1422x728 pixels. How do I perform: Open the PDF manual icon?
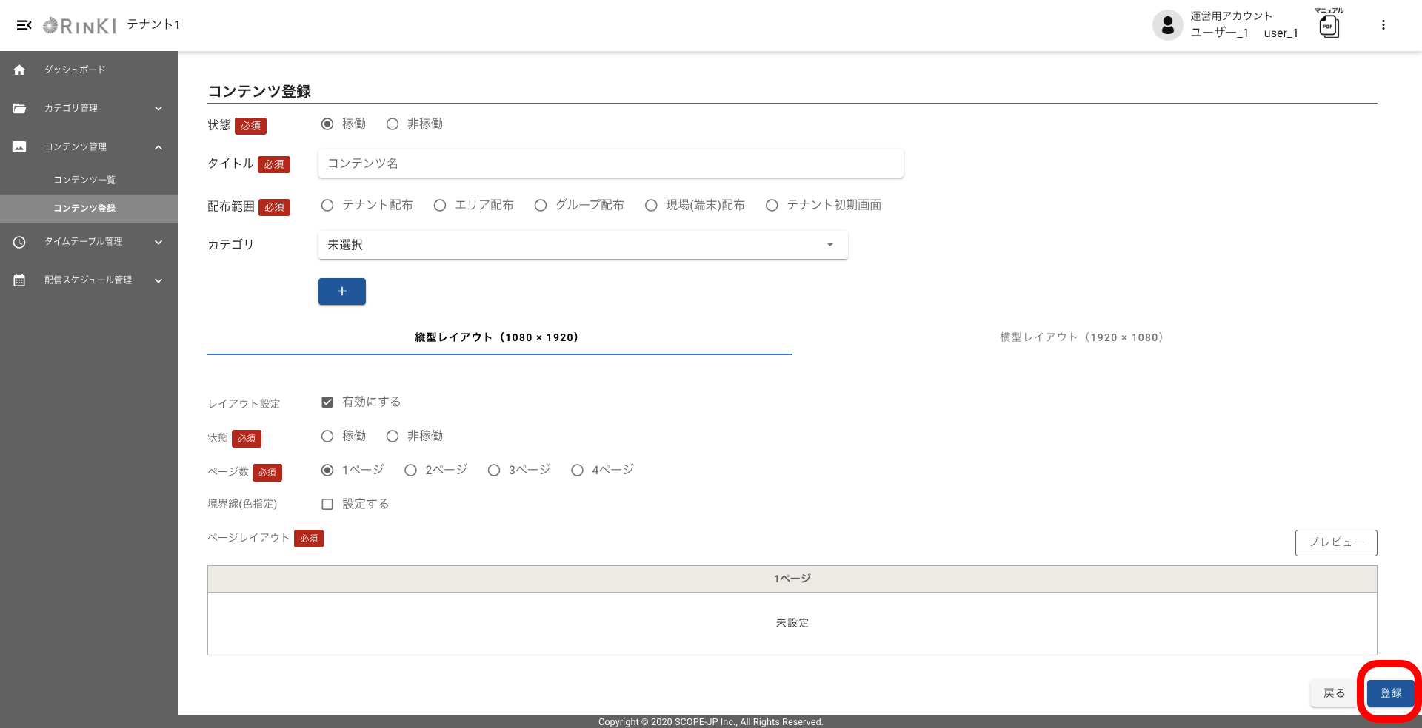point(1329,27)
